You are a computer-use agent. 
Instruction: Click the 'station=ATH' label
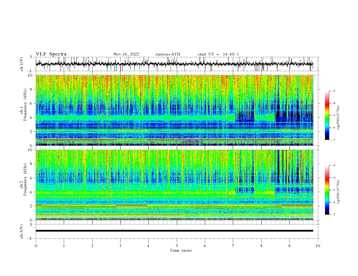click(168, 54)
